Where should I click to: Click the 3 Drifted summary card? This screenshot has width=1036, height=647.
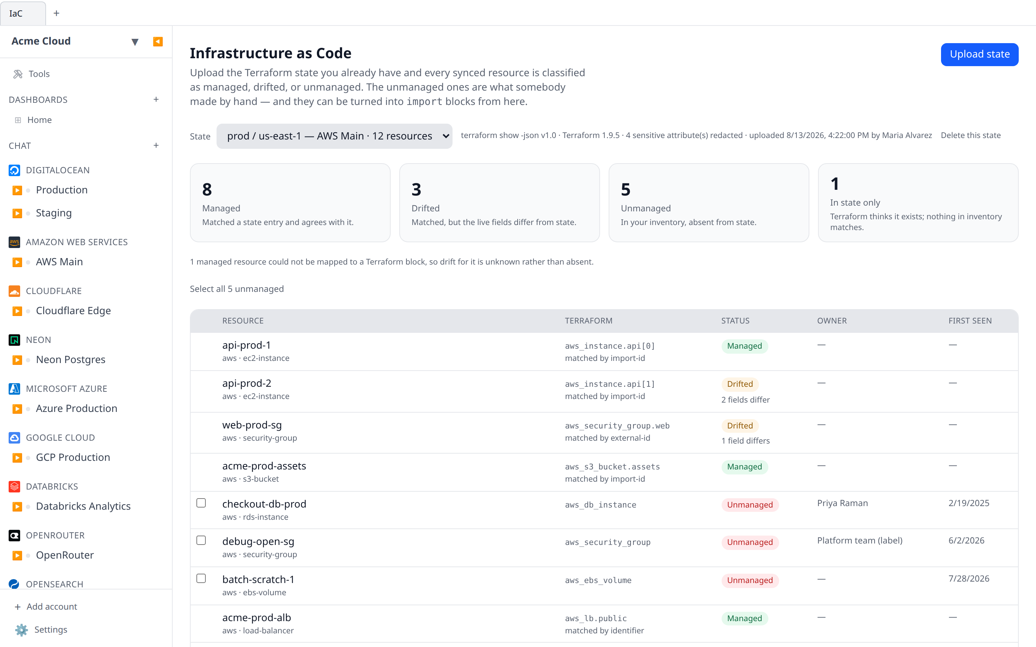500,203
